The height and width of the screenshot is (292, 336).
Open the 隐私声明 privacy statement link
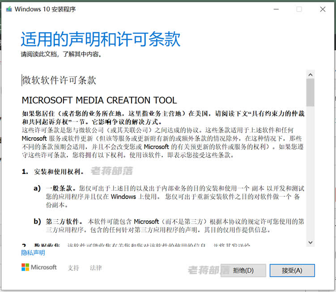(x=33, y=253)
